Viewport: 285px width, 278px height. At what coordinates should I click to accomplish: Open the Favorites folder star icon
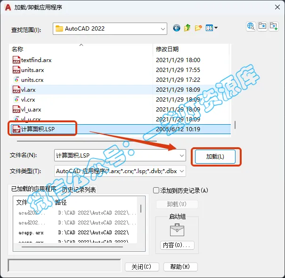coord(262,26)
